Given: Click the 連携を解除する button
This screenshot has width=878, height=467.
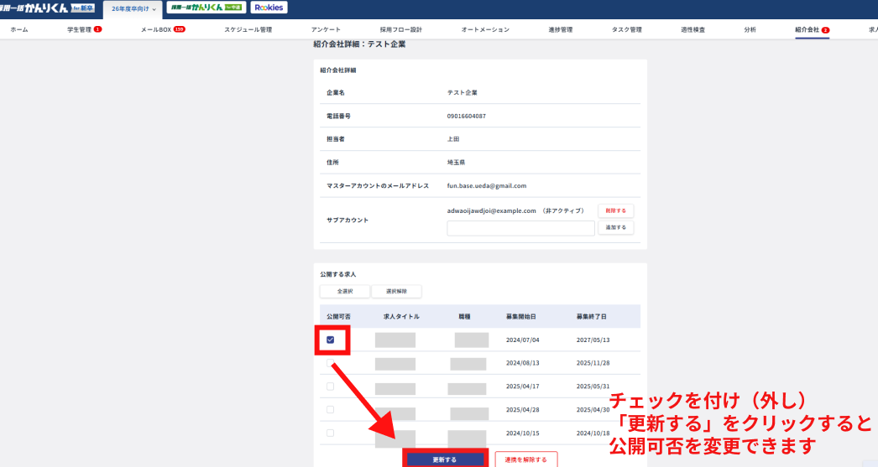Looking at the screenshot, I should [x=525, y=459].
